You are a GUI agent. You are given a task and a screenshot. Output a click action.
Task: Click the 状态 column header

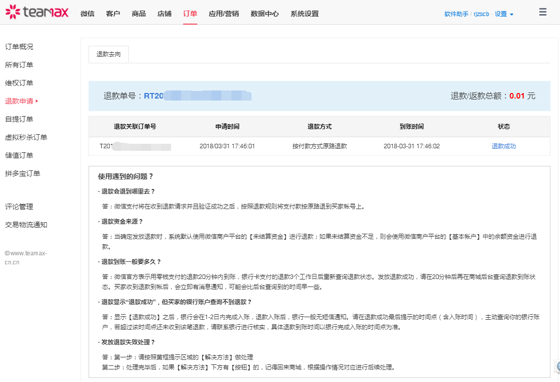[504, 127]
